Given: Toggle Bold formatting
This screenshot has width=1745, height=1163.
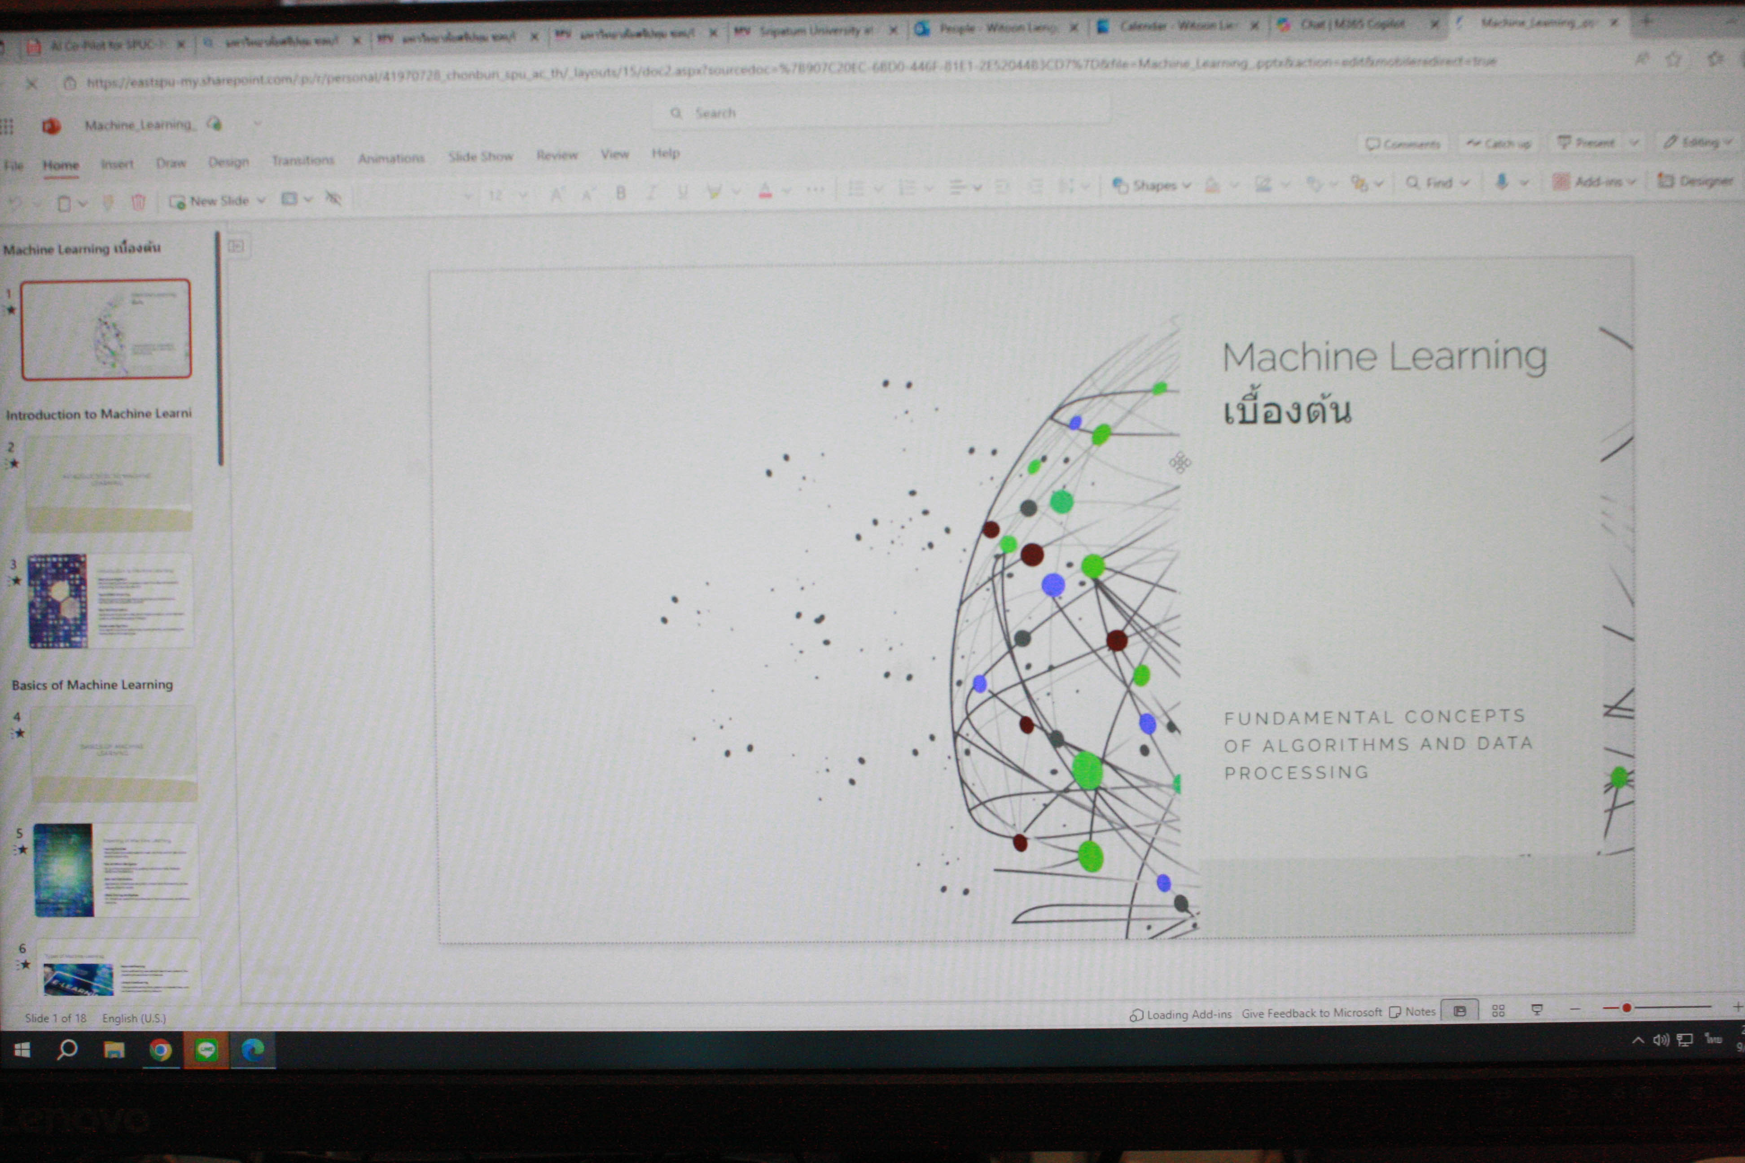Looking at the screenshot, I should click(x=620, y=193).
